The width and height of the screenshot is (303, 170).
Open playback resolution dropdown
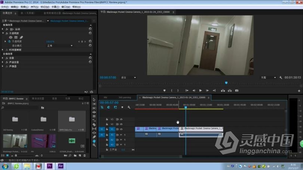pos(269,78)
